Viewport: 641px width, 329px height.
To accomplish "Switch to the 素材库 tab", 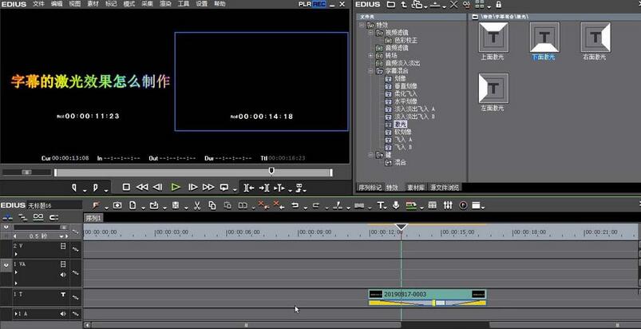I will [x=414, y=188].
